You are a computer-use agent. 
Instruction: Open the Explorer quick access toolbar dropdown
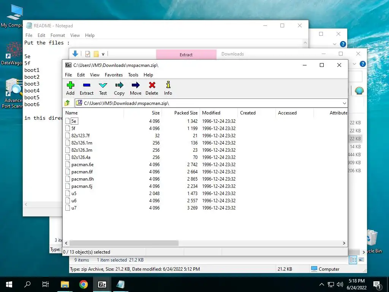point(103,54)
